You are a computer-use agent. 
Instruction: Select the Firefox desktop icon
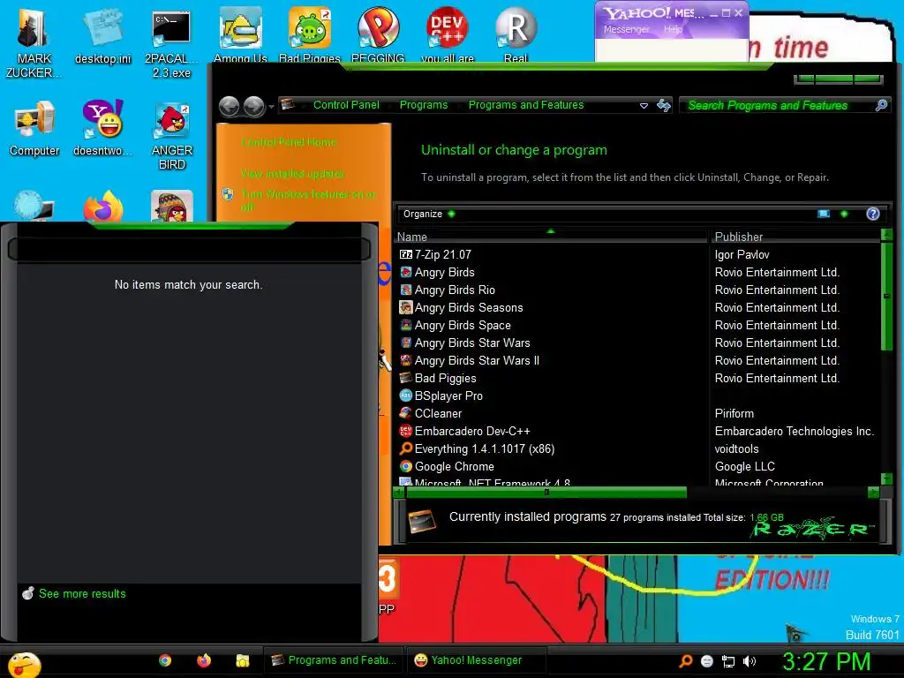pyautogui.click(x=102, y=207)
